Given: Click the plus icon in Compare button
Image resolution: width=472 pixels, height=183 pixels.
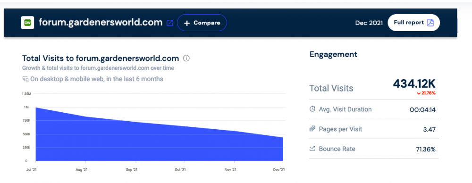Looking at the screenshot, I should coord(187,23).
